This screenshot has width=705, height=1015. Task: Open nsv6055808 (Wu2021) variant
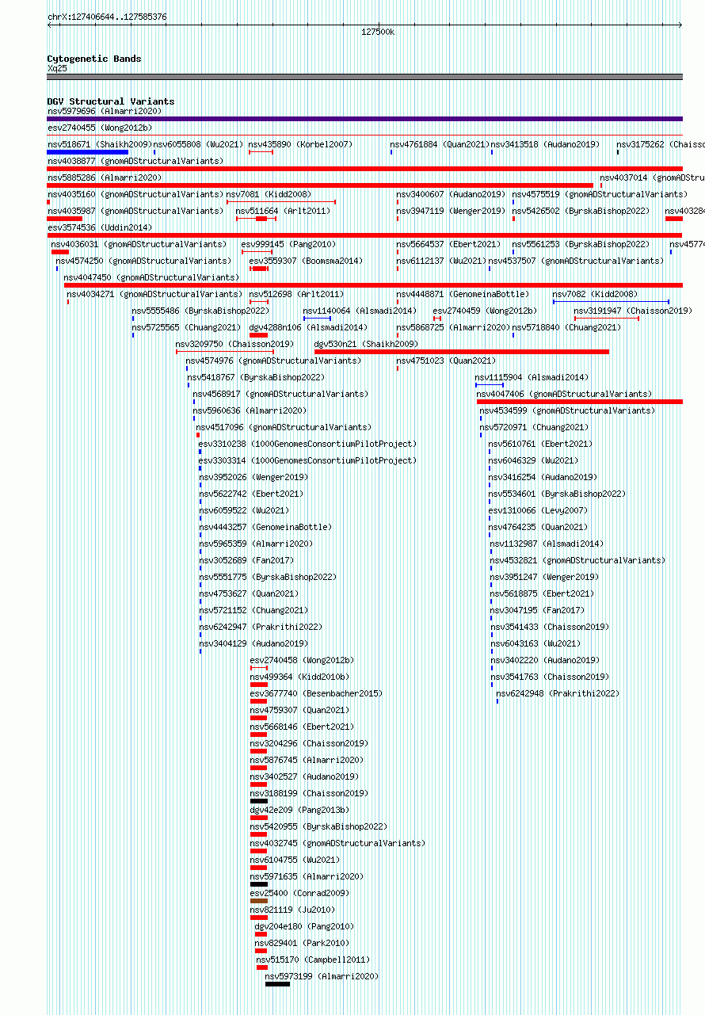(x=198, y=144)
